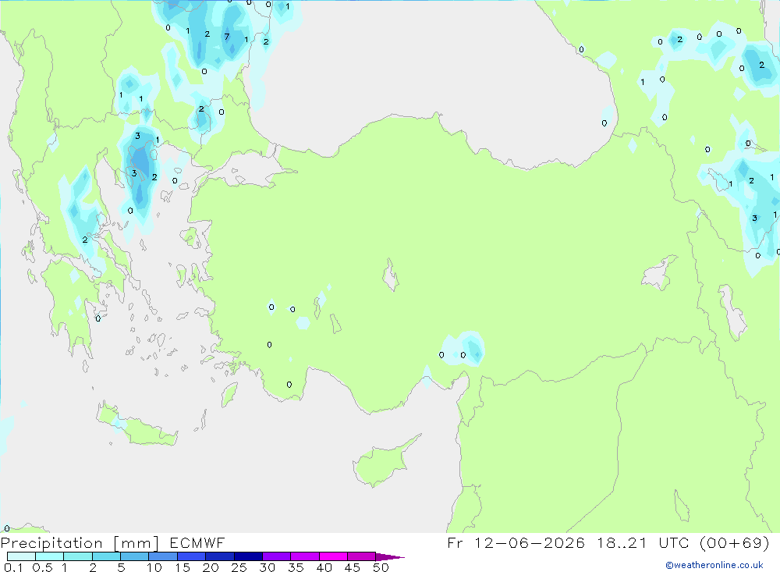Screen dimensions: 780x572
Task: Click the 25–30 mm dark navy legend swatch
Action: coord(248,556)
